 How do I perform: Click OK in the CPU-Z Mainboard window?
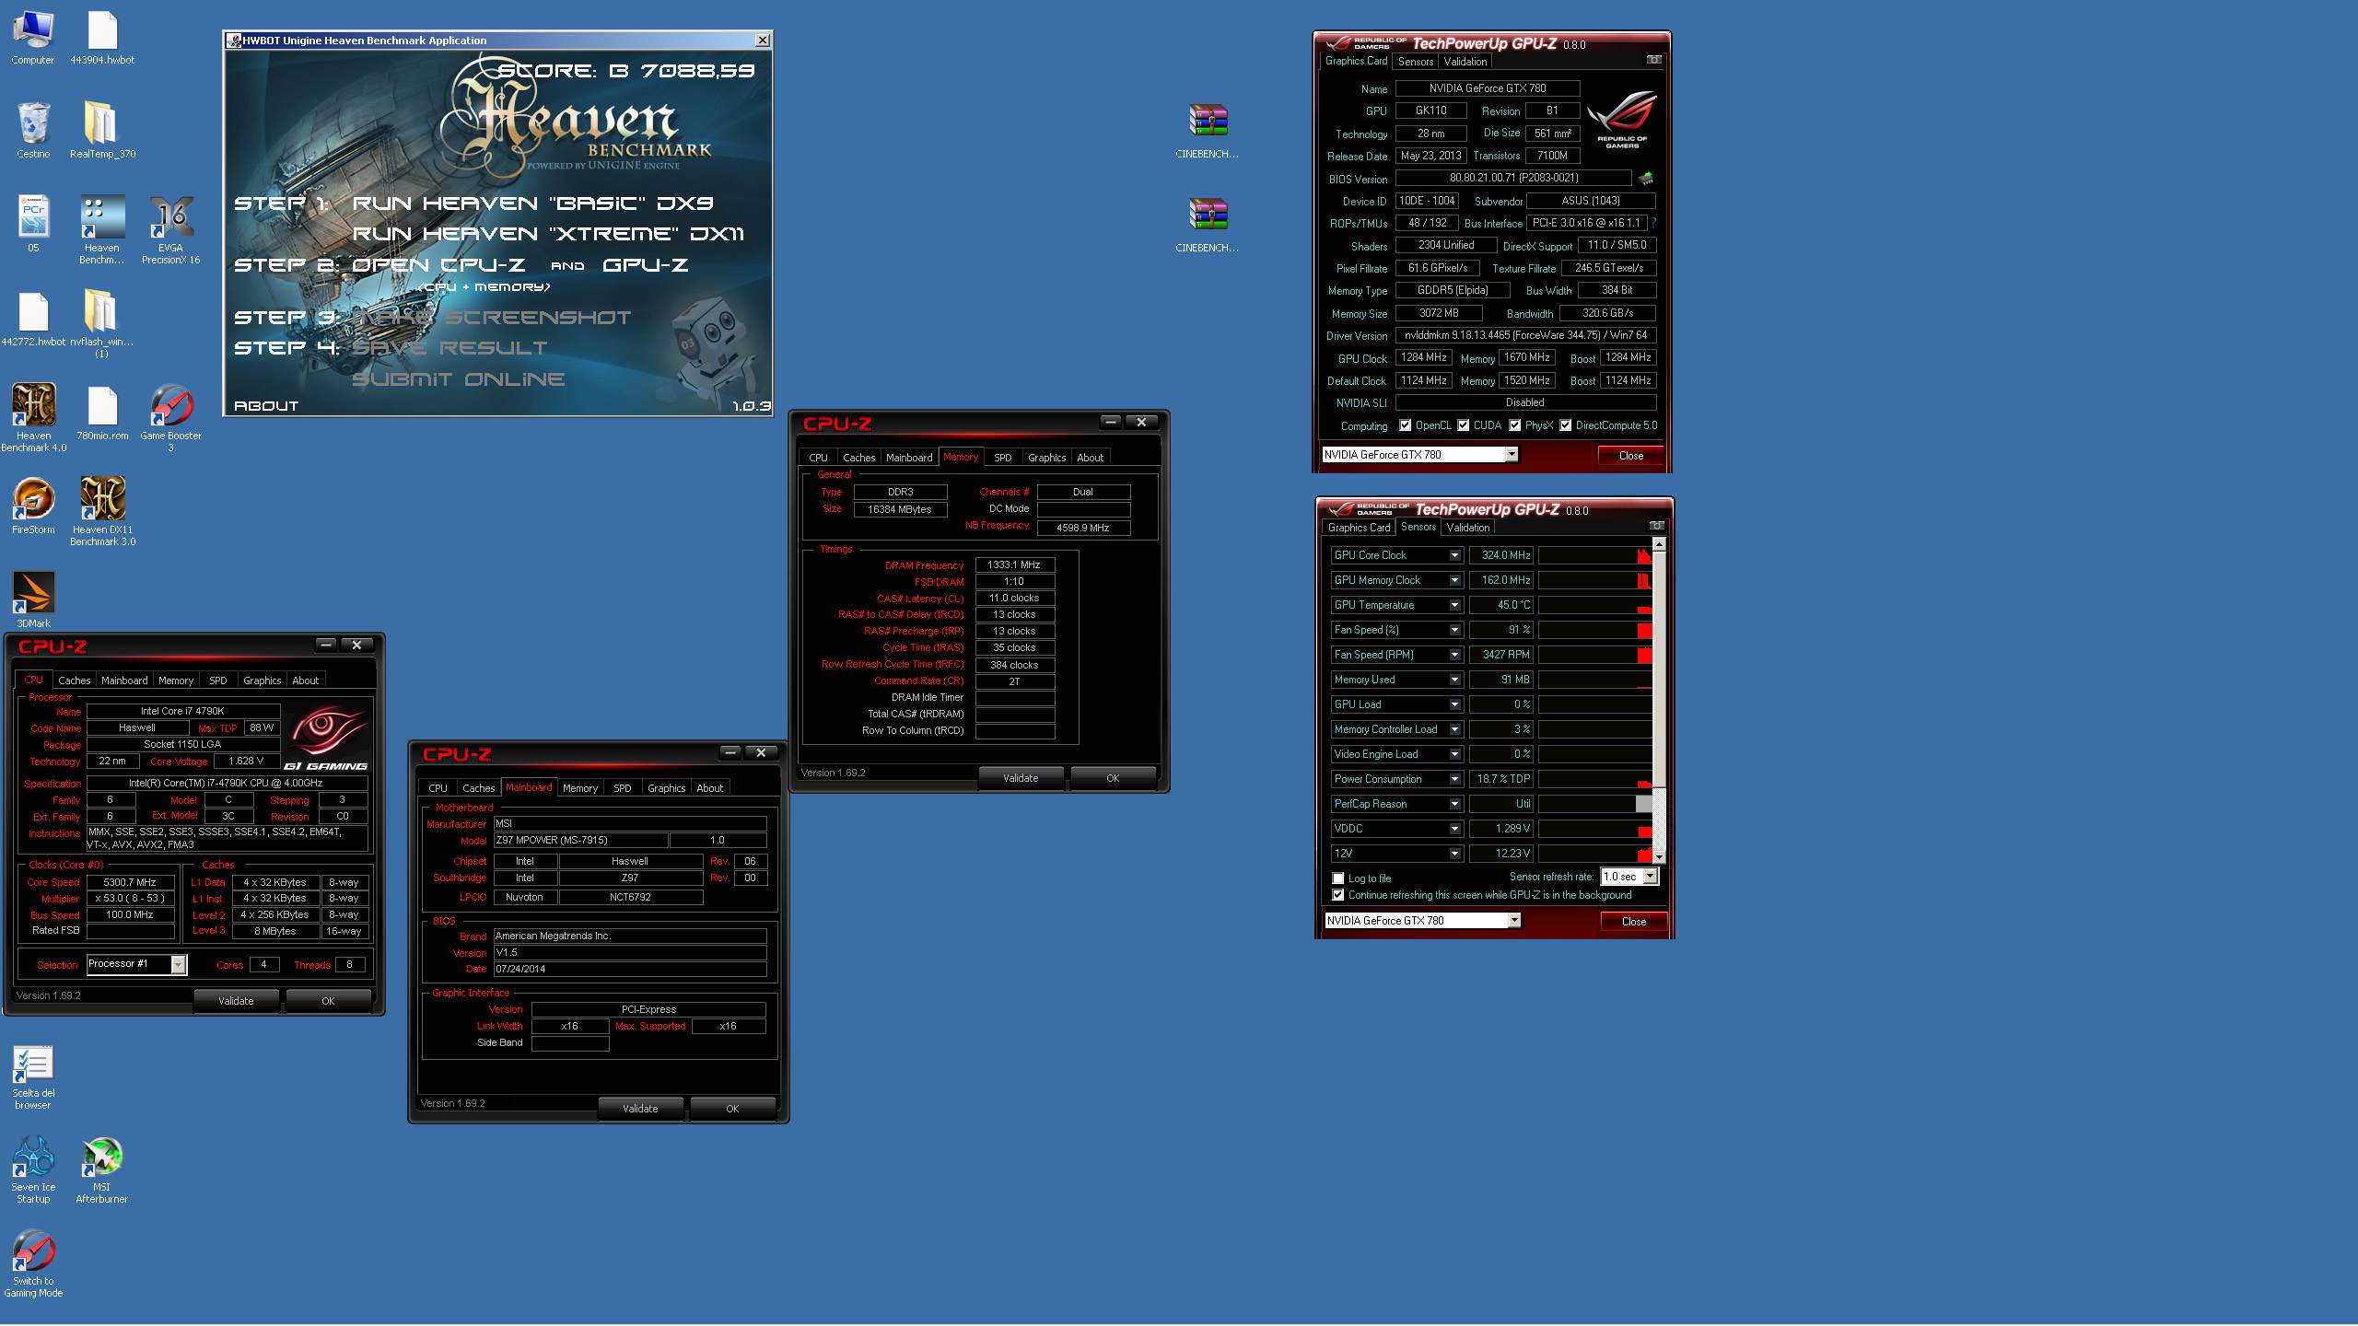click(732, 1109)
